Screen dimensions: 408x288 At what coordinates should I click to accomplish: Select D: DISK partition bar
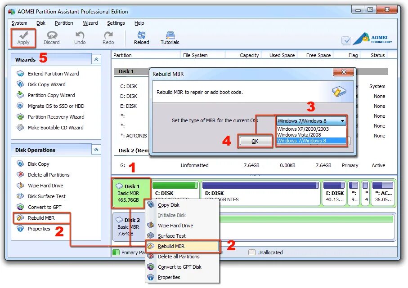point(260,193)
